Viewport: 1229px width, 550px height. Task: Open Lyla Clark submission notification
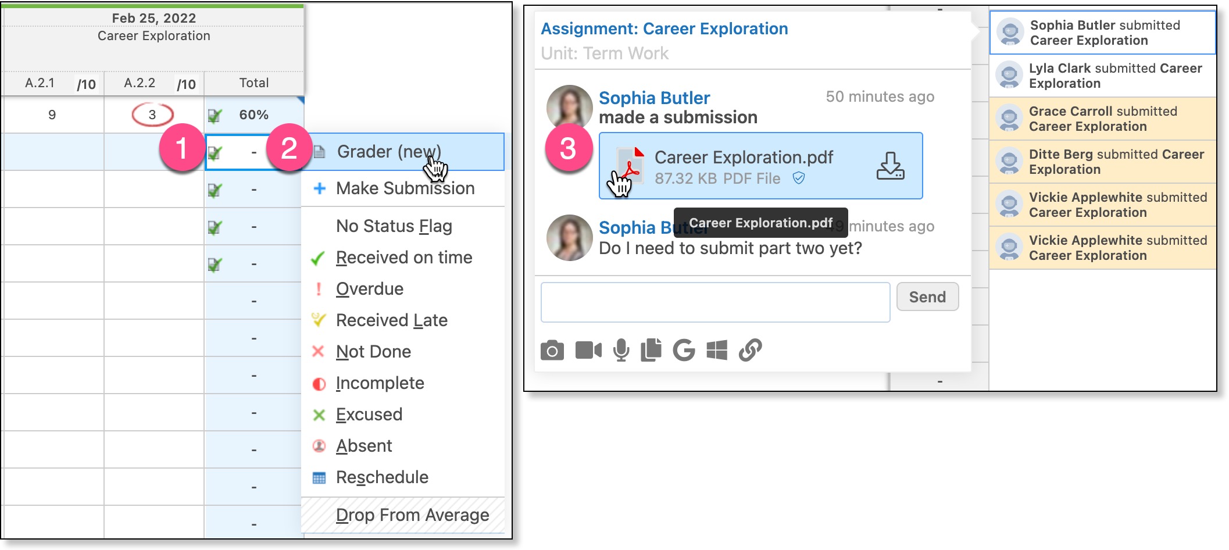point(1102,76)
